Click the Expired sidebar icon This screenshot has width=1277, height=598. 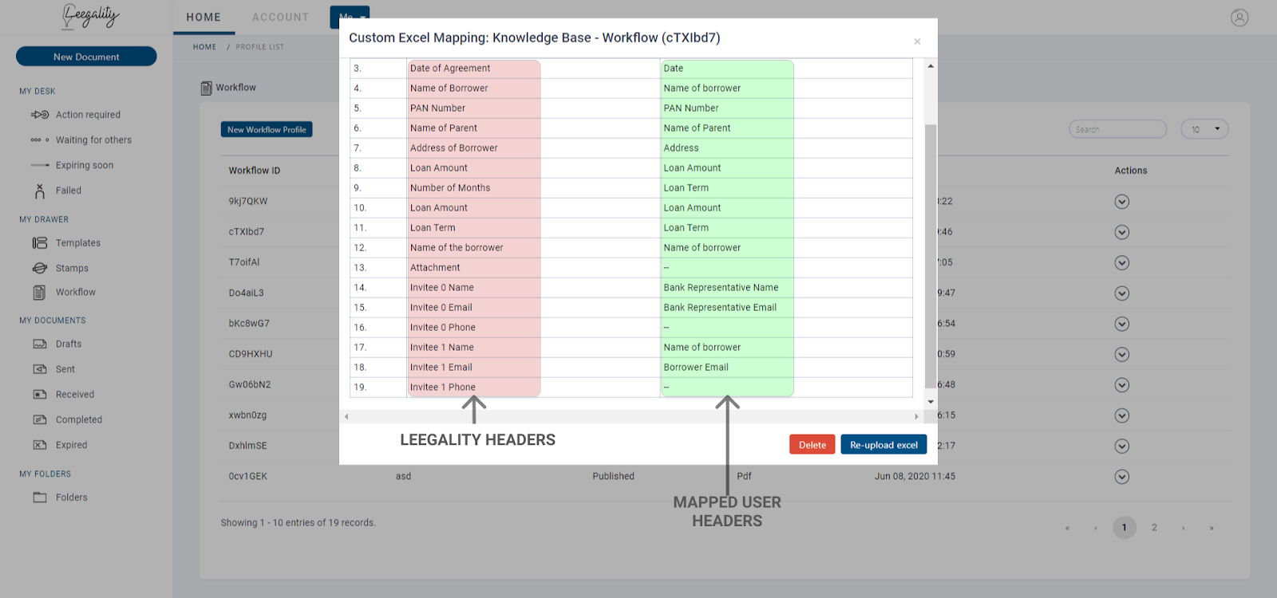pyautogui.click(x=40, y=445)
